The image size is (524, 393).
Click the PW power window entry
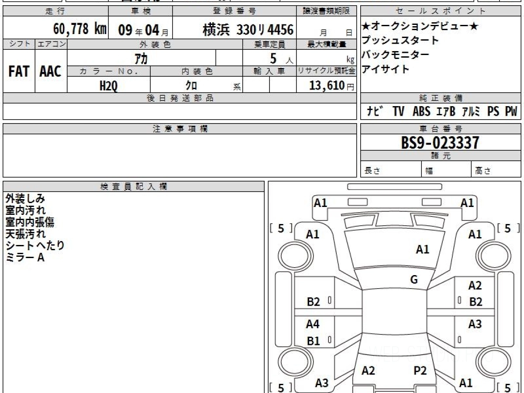tap(511, 111)
